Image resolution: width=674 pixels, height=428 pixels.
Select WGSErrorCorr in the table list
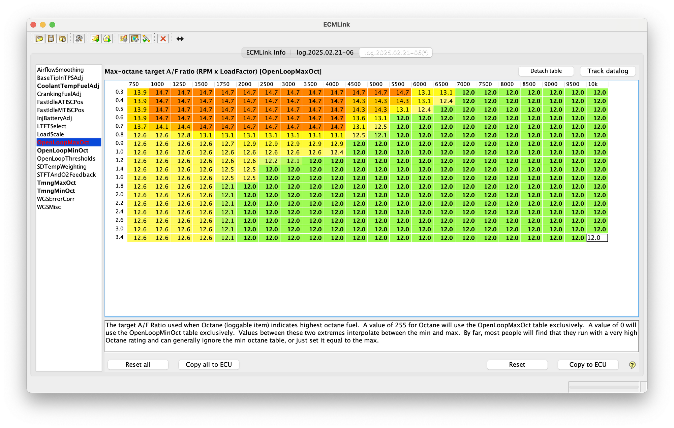coord(69,199)
